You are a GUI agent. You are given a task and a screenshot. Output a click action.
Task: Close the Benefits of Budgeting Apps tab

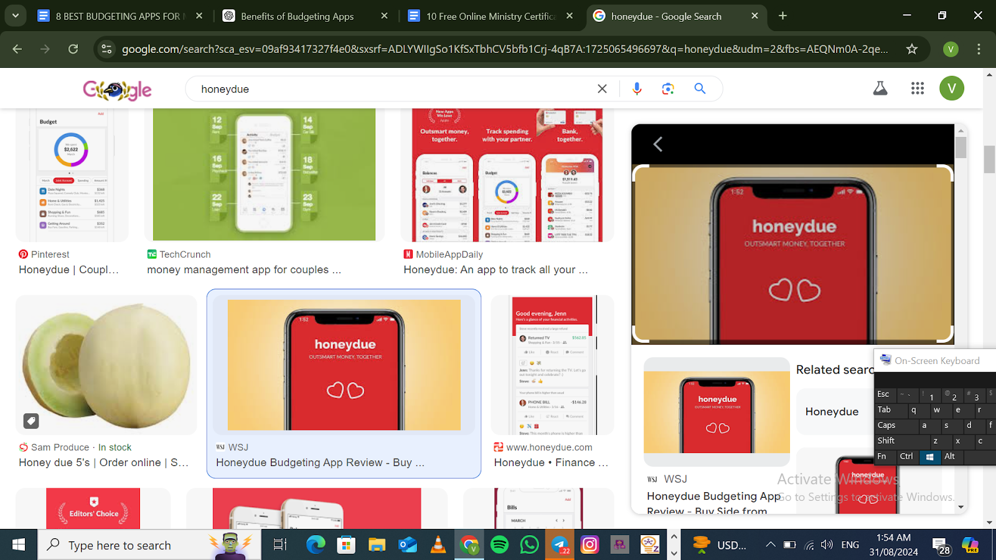point(384,16)
